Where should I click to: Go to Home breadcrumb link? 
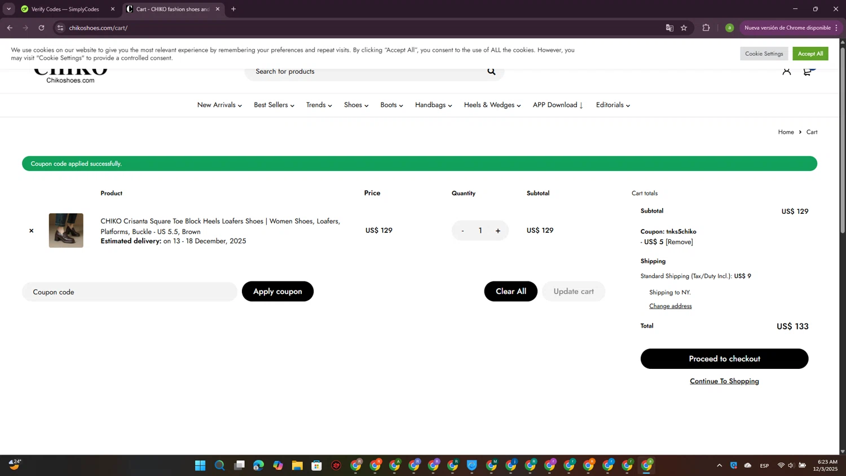pos(786,132)
